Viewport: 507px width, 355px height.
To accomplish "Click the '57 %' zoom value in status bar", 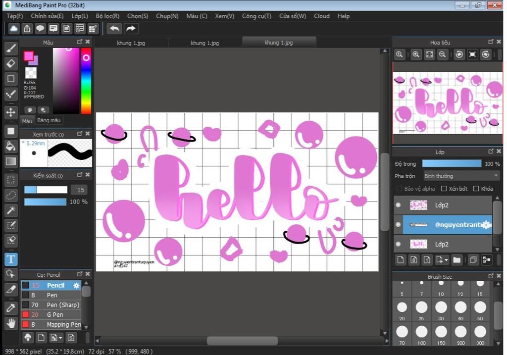I will pyautogui.click(x=114, y=352).
